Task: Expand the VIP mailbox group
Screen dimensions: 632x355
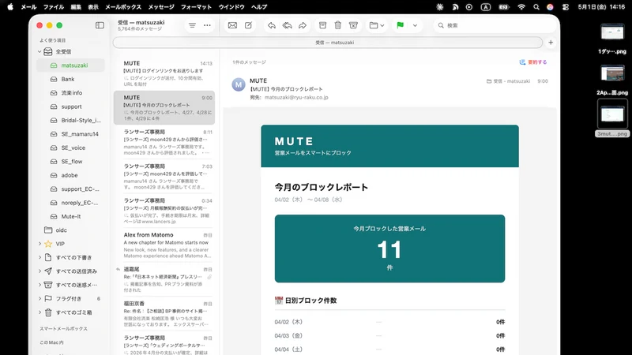Action: pos(39,244)
